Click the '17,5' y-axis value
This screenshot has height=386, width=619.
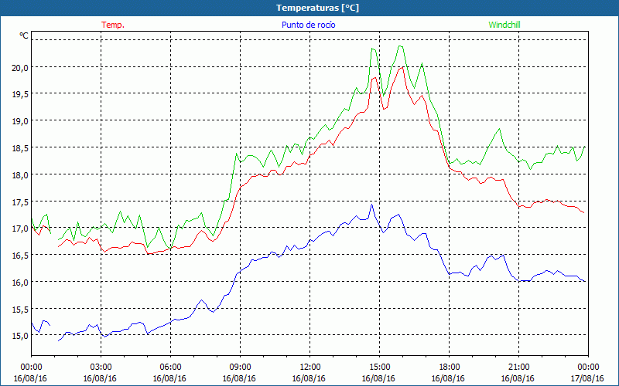(x=20, y=201)
